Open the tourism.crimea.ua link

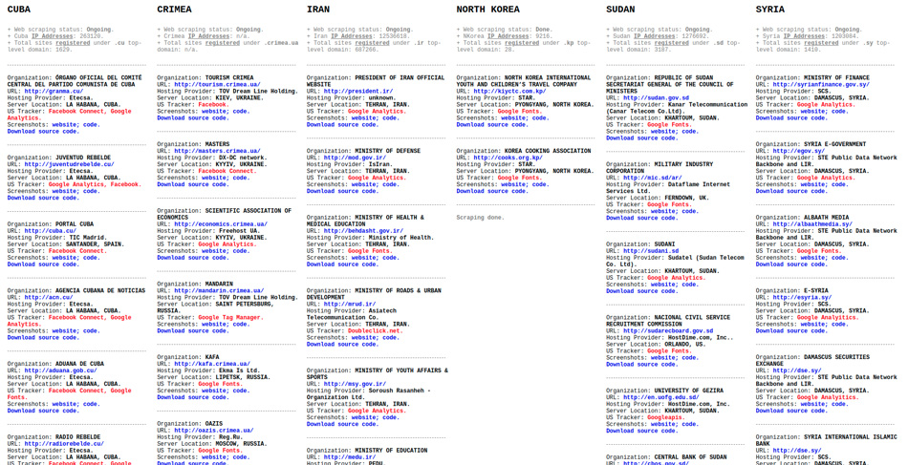coord(217,84)
